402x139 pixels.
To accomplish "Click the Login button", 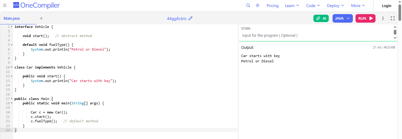I will tap(386, 6).
